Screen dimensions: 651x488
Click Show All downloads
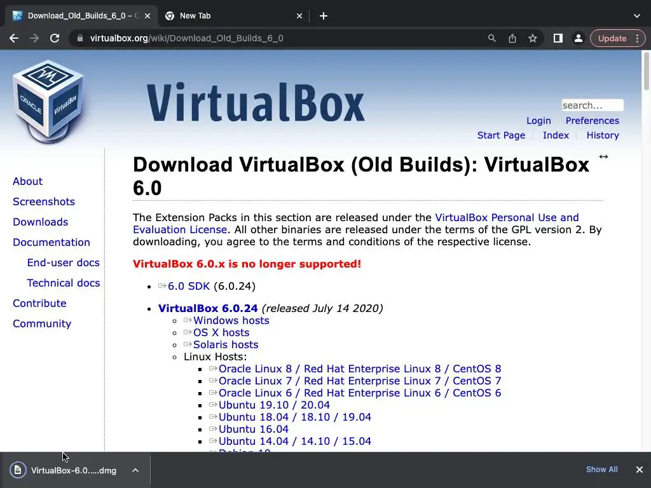[601, 470]
